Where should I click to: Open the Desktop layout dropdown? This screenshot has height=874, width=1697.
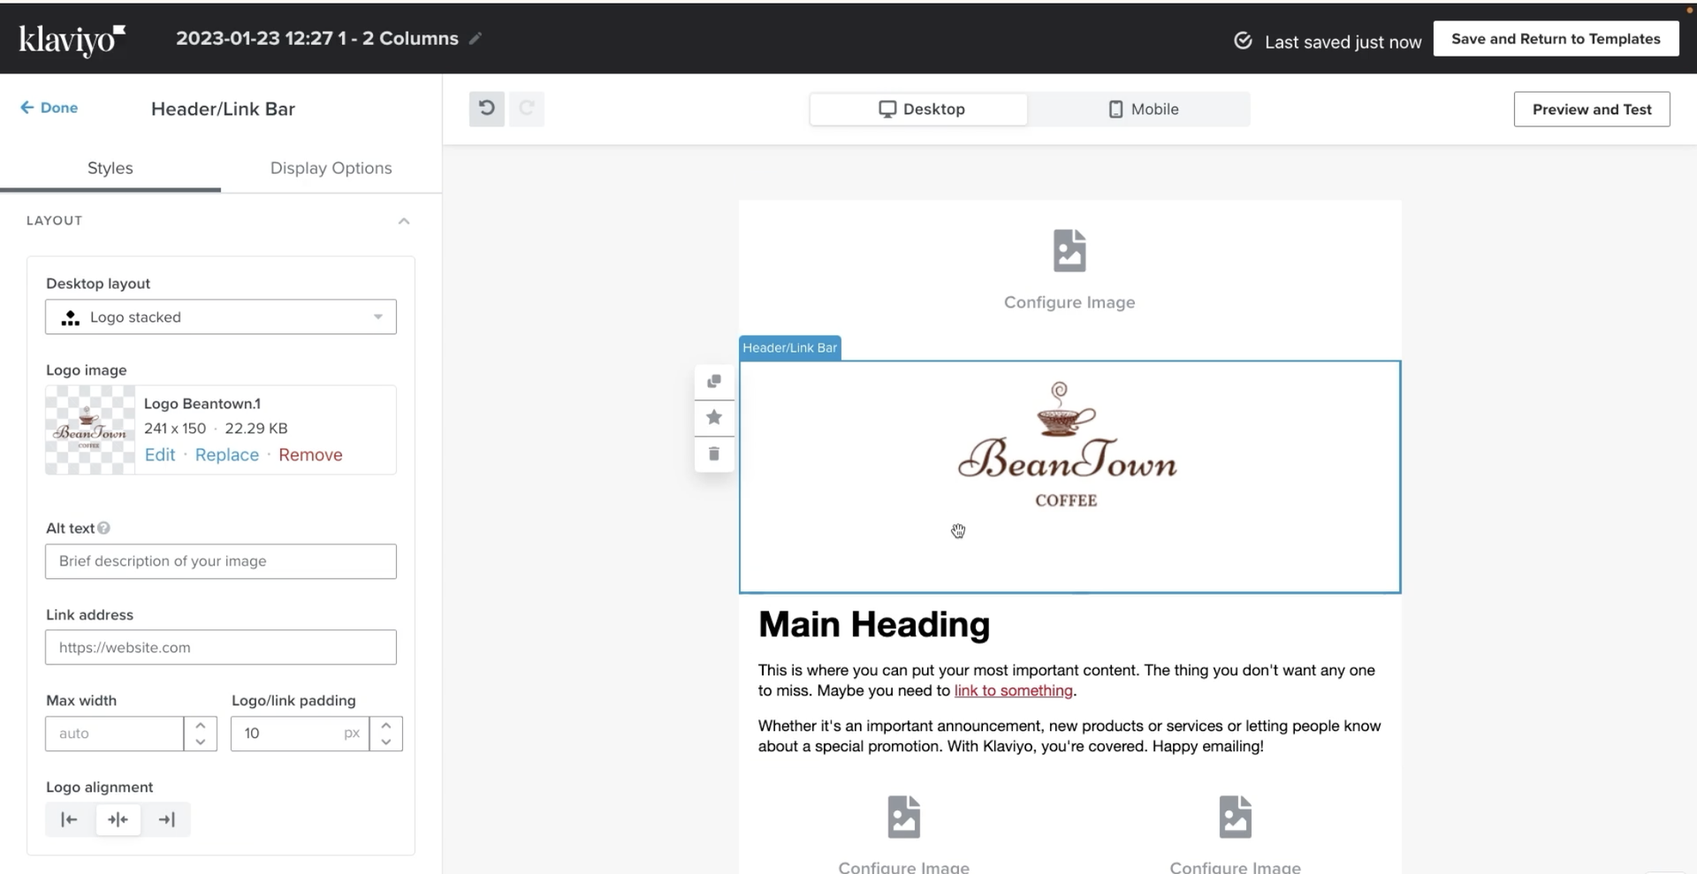(x=221, y=317)
